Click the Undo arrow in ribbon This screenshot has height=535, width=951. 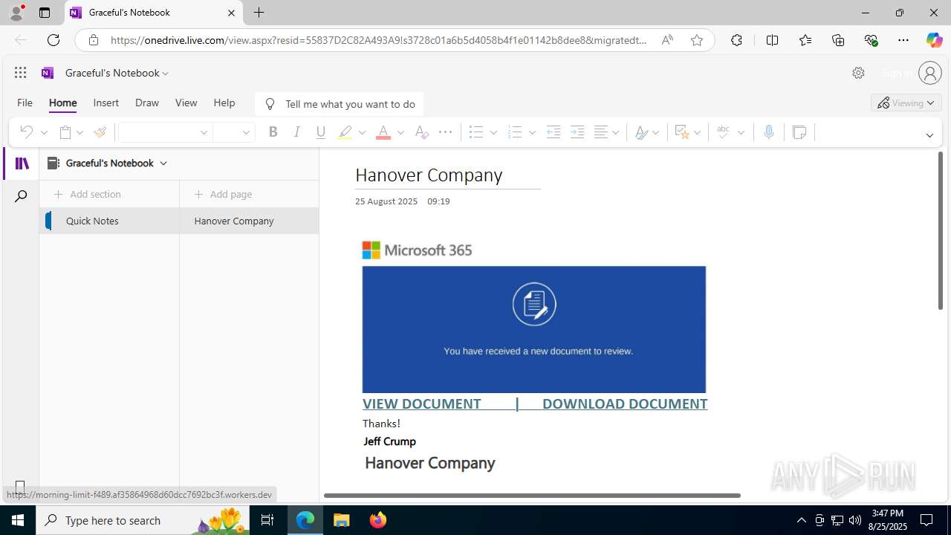click(x=26, y=132)
